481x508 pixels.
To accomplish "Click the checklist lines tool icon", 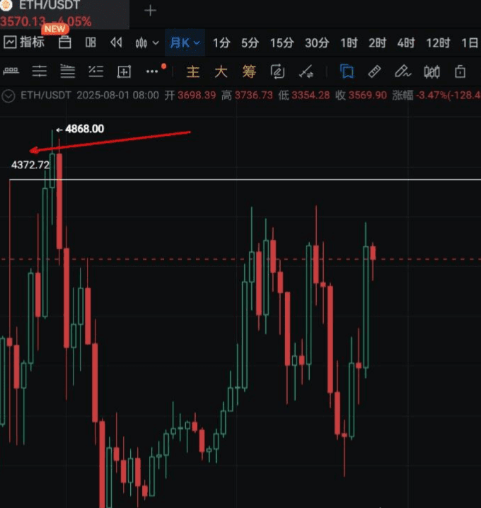I will point(96,71).
